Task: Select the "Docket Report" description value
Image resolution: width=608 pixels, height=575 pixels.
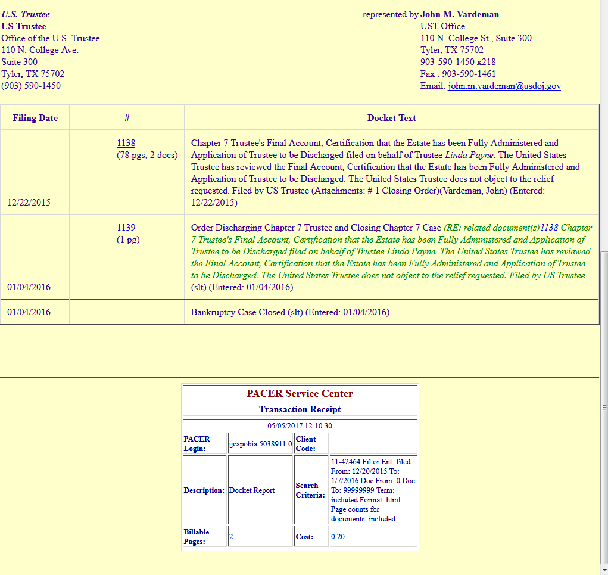Action: (x=252, y=490)
